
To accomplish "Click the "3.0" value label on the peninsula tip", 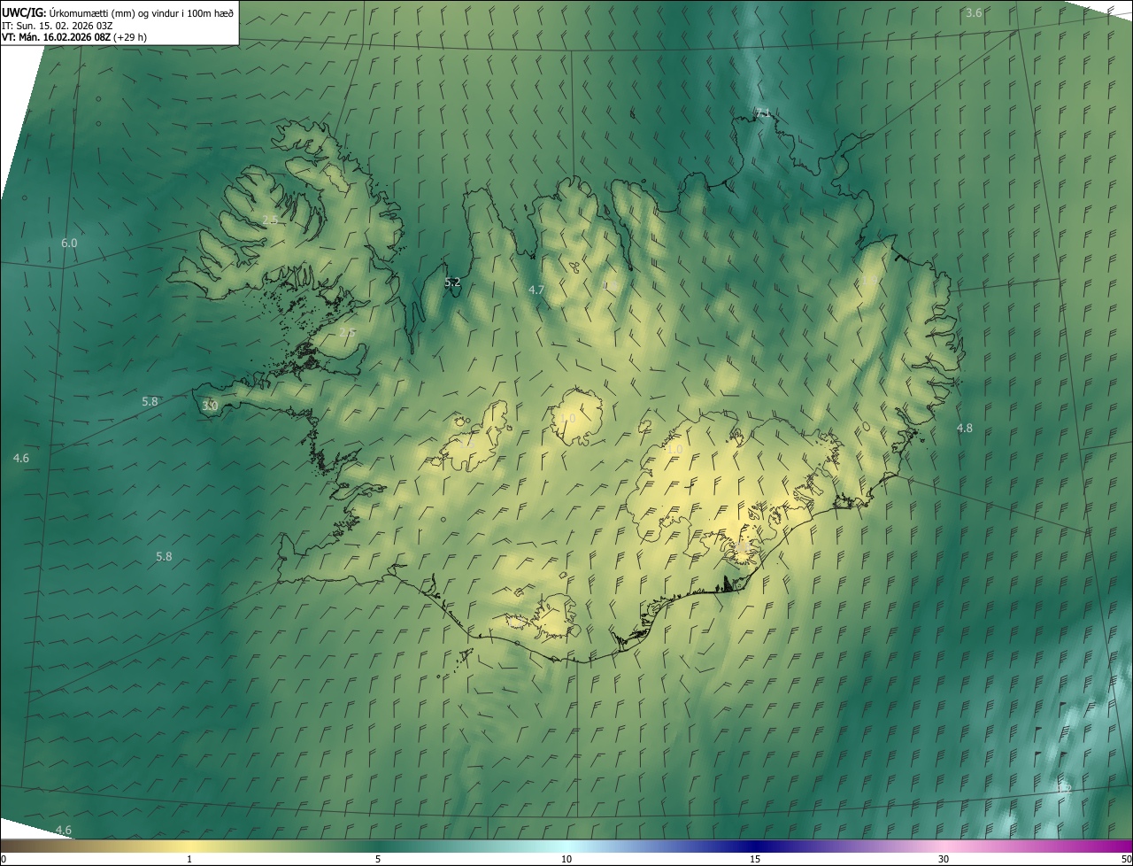I will click(210, 406).
